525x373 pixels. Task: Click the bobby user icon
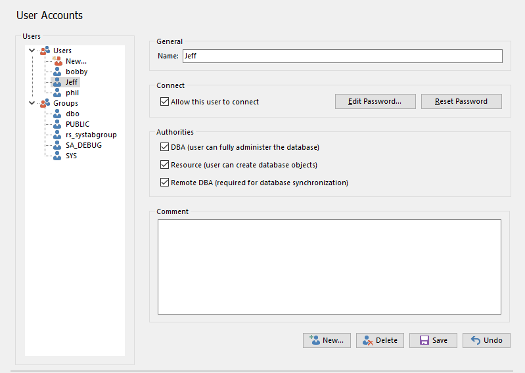58,72
